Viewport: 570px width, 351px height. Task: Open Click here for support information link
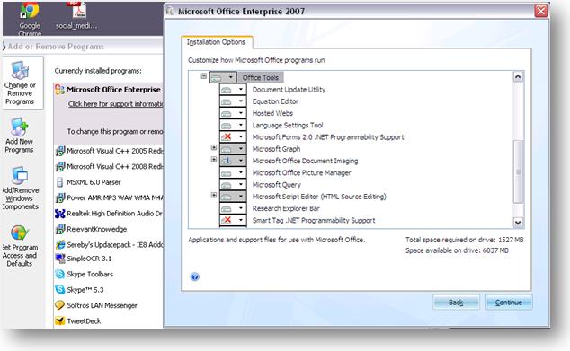(115, 104)
